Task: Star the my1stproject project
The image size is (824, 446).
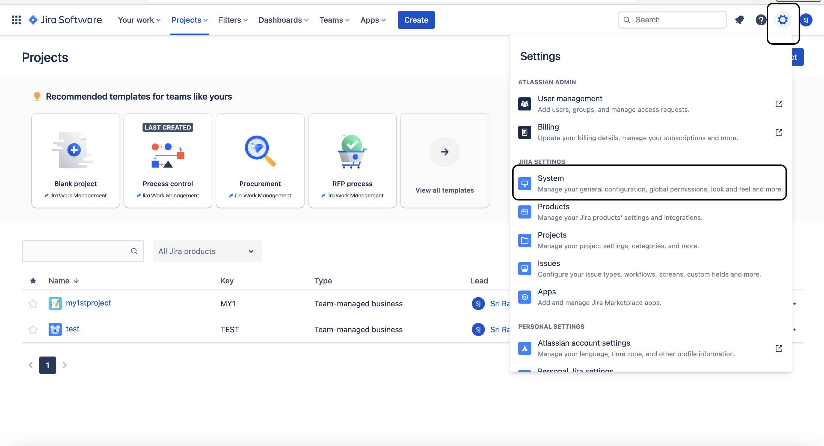Action: tap(33, 304)
